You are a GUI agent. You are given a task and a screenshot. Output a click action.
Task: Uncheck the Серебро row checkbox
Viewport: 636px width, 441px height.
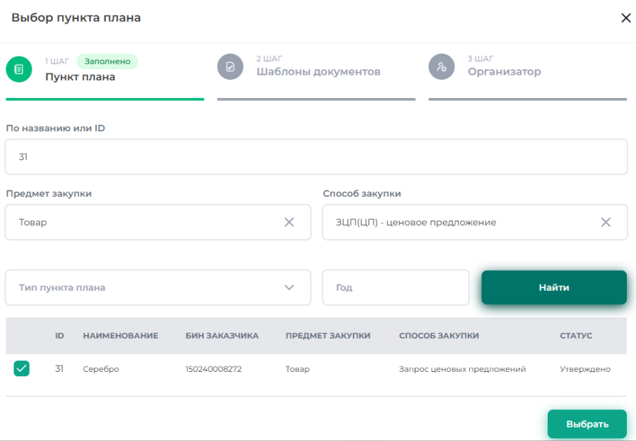tap(22, 368)
